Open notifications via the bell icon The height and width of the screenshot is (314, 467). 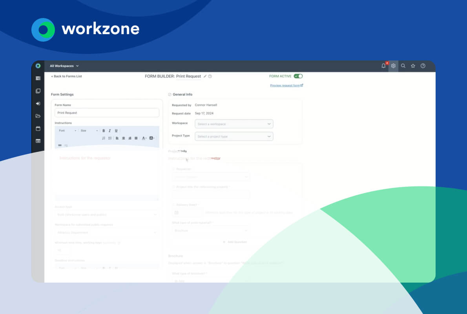coord(383,66)
